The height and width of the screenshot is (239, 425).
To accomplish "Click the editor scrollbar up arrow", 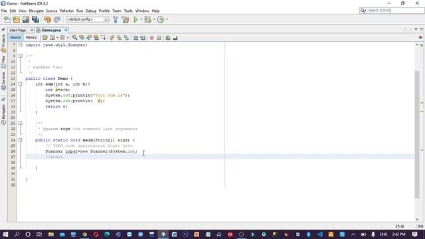I will click(x=417, y=44).
